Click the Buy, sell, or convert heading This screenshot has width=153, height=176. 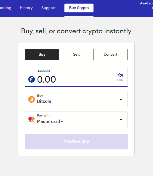(76, 31)
